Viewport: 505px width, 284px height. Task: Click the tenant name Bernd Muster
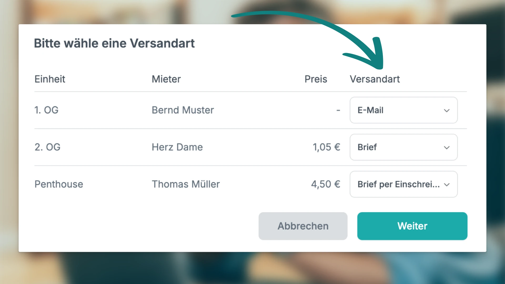tap(183, 110)
